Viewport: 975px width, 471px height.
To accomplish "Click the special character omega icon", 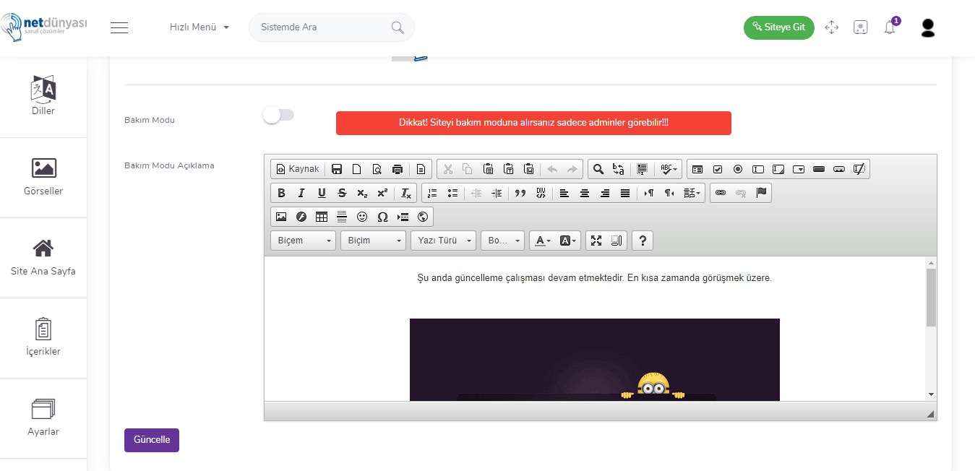I will 382,217.
